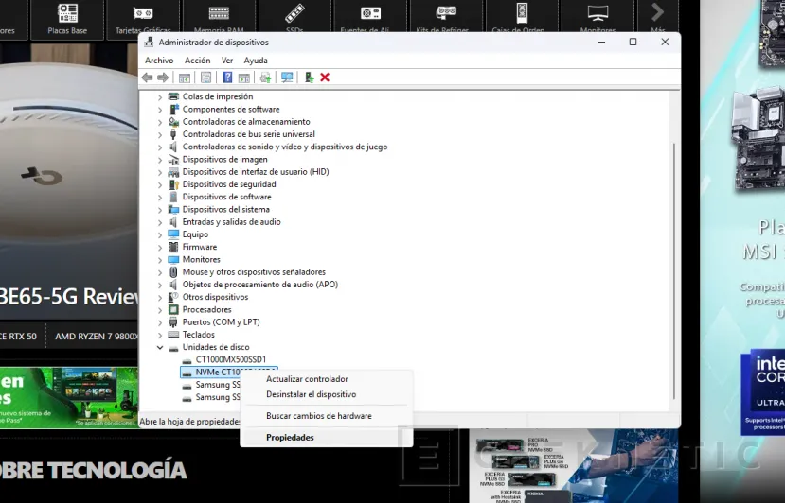Choose Actualizar controlador from context menu

[x=307, y=379]
